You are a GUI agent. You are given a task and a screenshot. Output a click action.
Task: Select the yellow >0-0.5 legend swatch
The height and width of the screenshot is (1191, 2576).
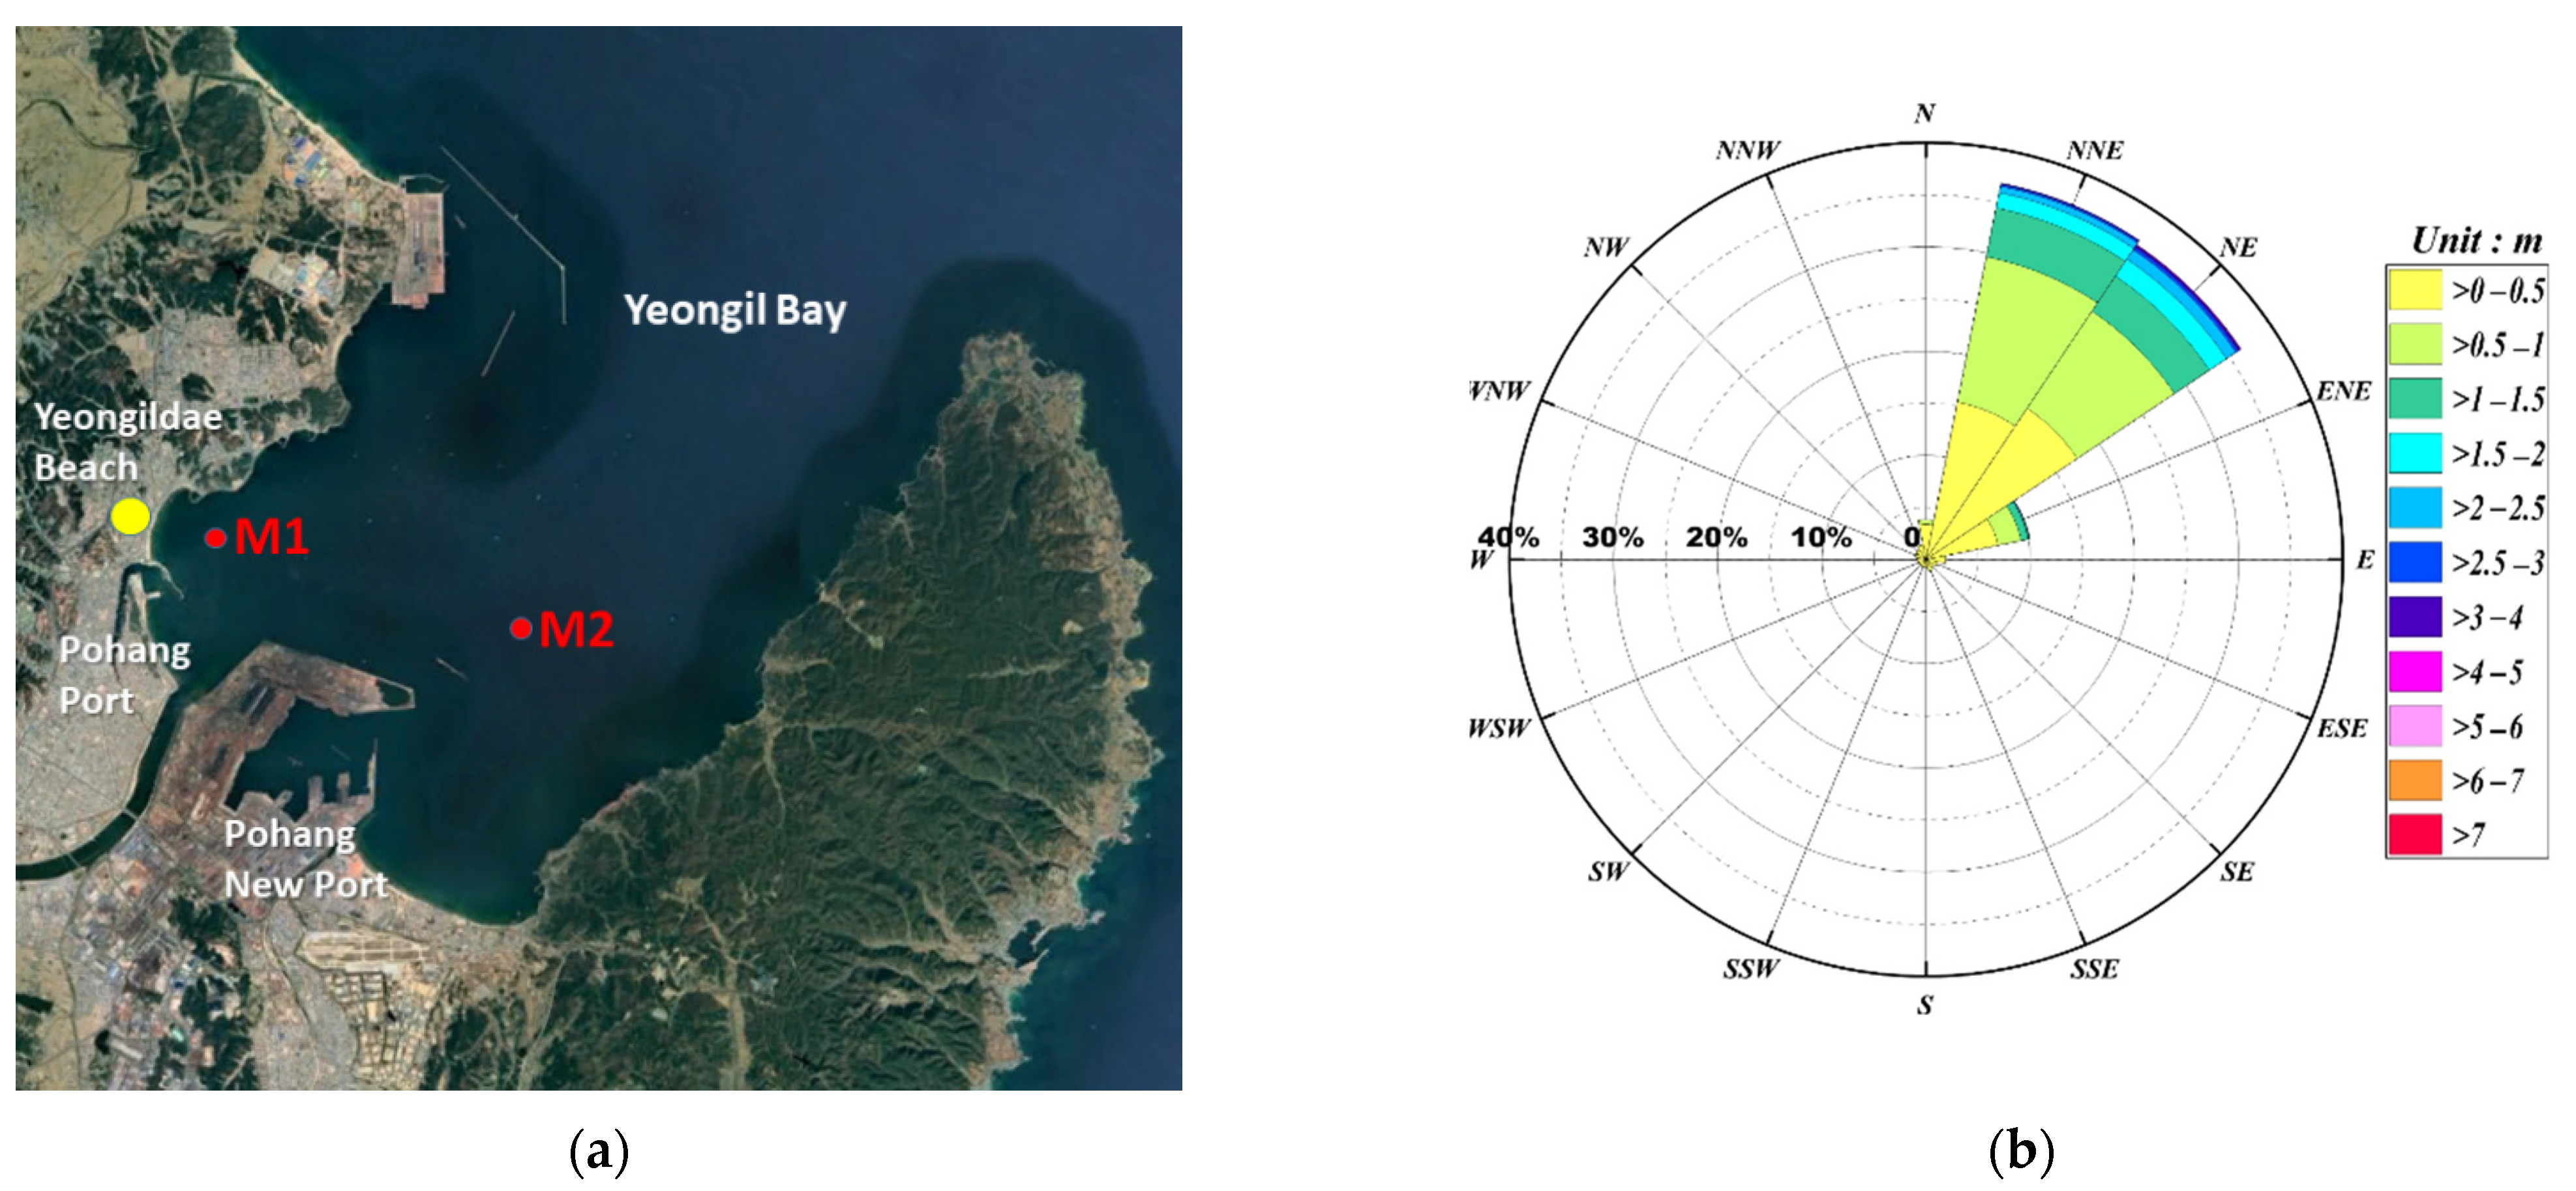(x=2415, y=291)
